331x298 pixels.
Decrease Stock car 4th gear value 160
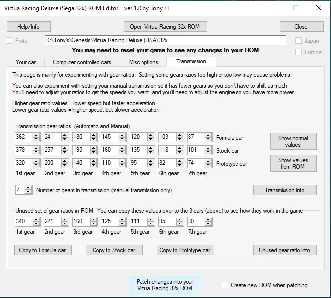[x=122, y=152]
